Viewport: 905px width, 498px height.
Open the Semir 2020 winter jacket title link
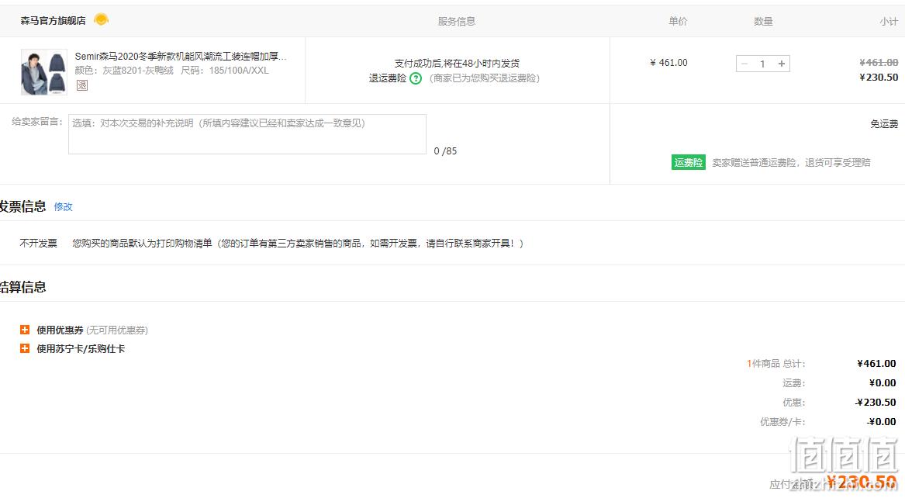[181, 56]
